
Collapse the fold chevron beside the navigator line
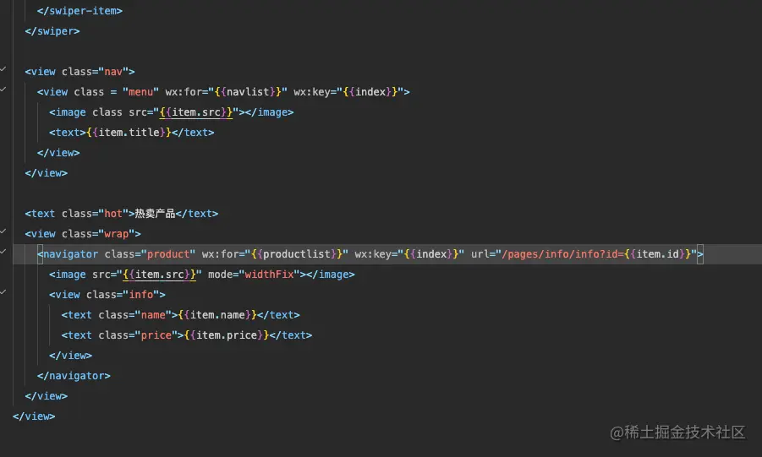click(x=3, y=252)
